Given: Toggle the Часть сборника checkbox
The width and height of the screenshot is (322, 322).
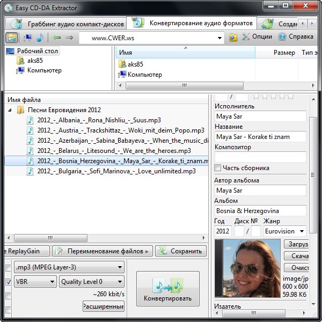Looking at the screenshot, I should (218, 168).
